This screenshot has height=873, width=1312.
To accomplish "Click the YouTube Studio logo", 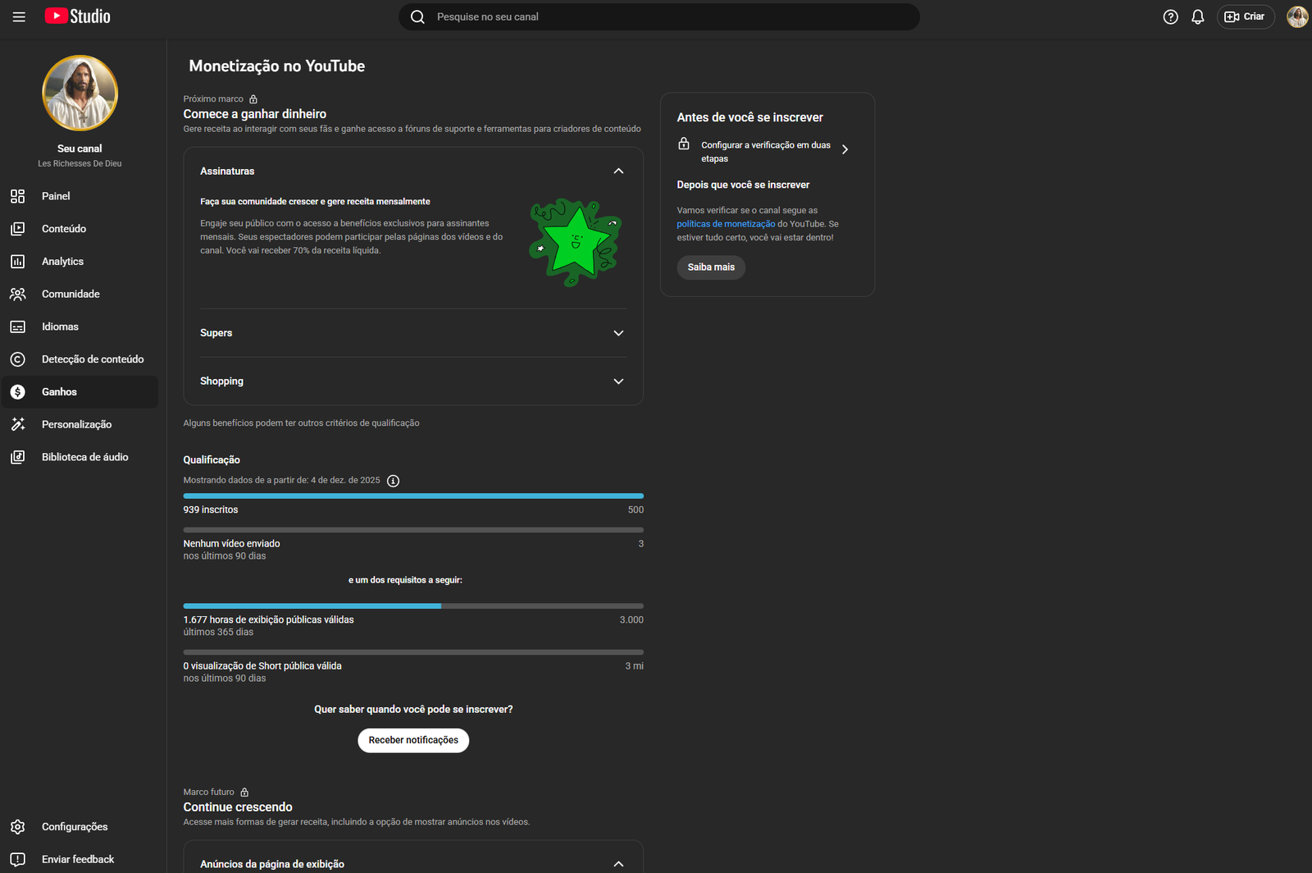I will 77,16.
